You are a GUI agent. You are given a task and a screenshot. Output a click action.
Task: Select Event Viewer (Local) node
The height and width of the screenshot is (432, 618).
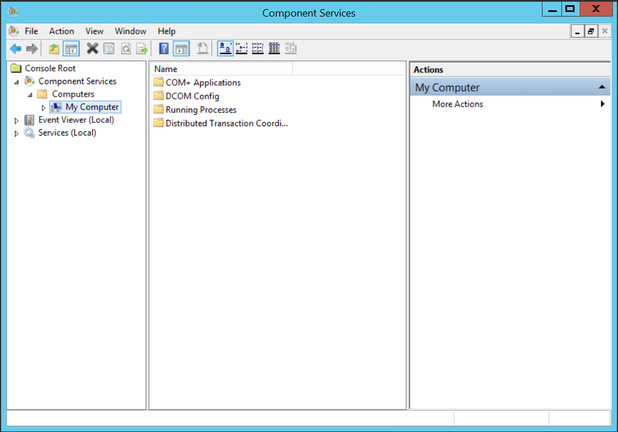tap(76, 120)
